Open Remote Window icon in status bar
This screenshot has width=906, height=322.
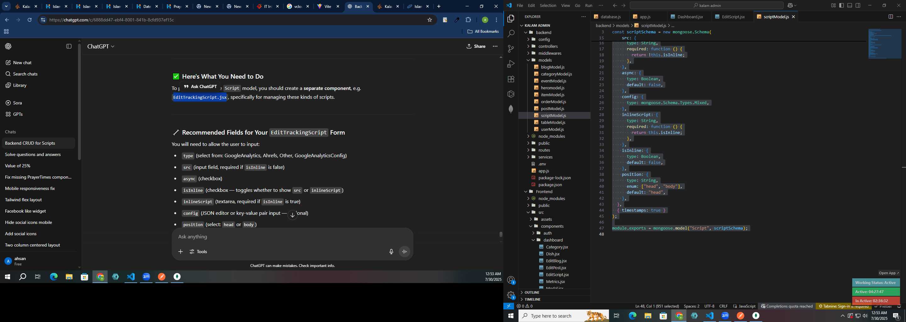coord(509,306)
